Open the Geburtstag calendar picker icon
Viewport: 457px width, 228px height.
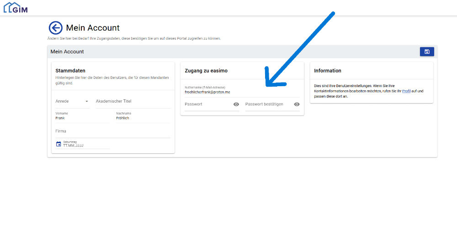[58, 144]
